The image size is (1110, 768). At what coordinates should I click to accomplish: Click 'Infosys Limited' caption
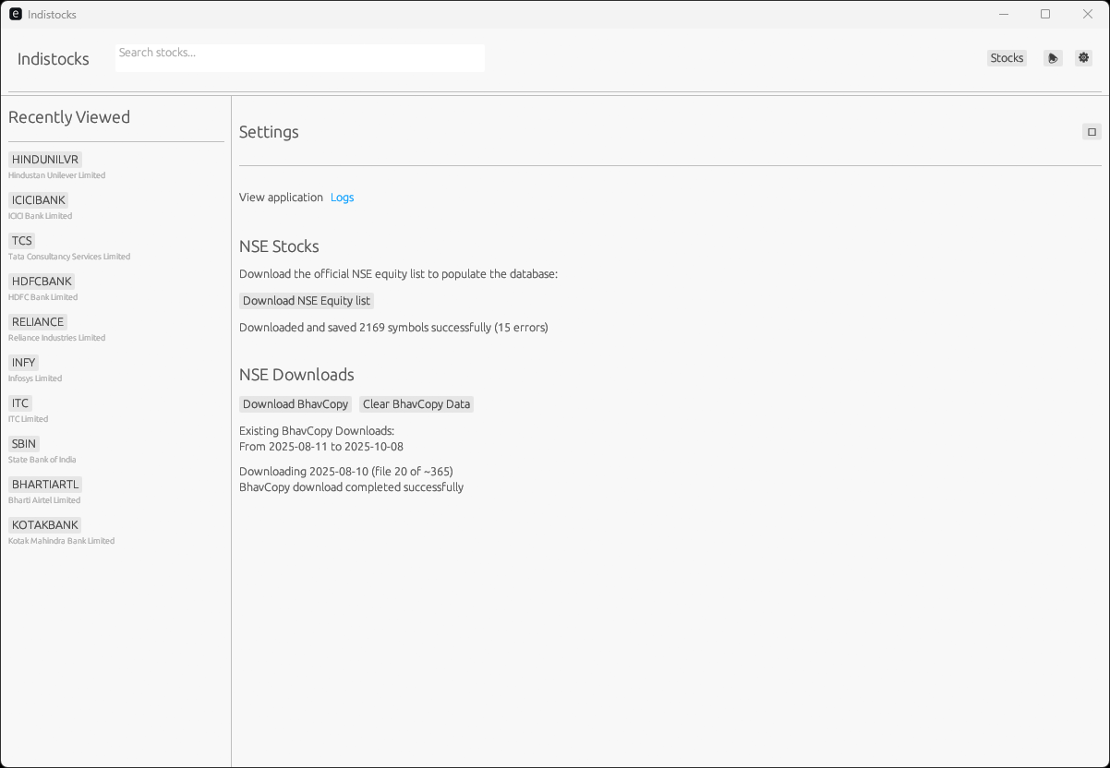click(x=35, y=378)
